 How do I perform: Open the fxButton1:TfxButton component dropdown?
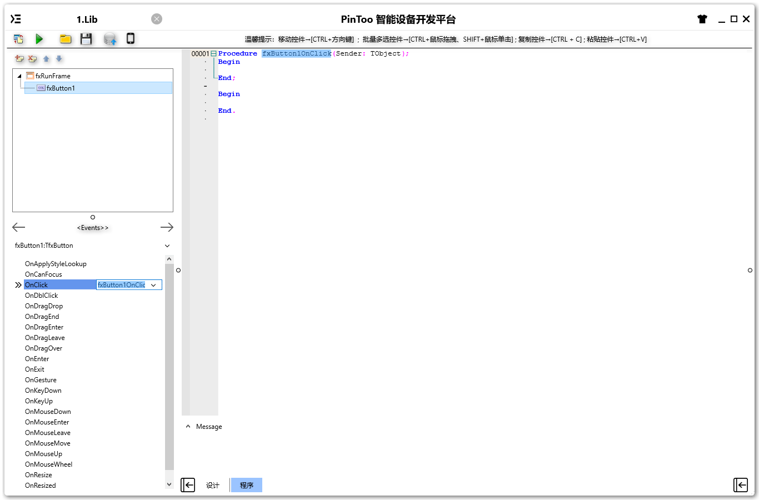click(x=167, y=246)
